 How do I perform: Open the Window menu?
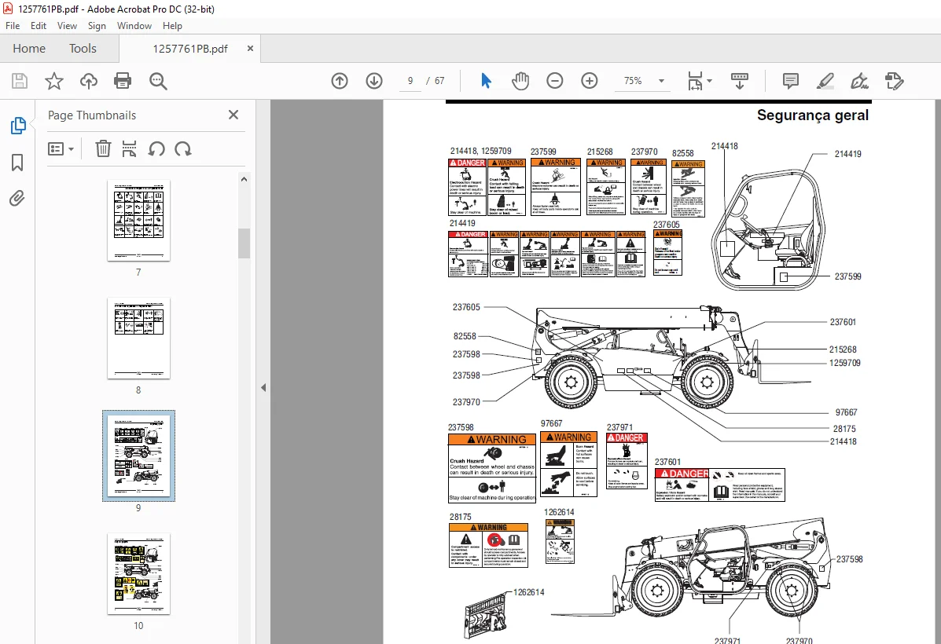[x=134, y=26]
